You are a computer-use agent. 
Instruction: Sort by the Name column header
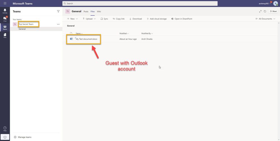[x=79, y=33]
